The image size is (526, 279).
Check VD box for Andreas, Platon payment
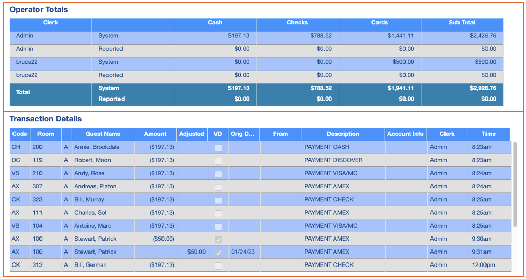[x=219, y=187]
